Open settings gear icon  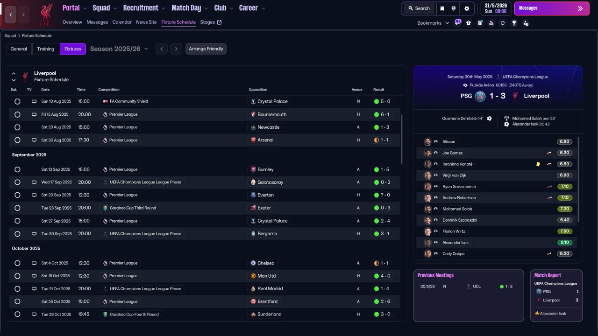pyautogui.click(x=467, y=8)
